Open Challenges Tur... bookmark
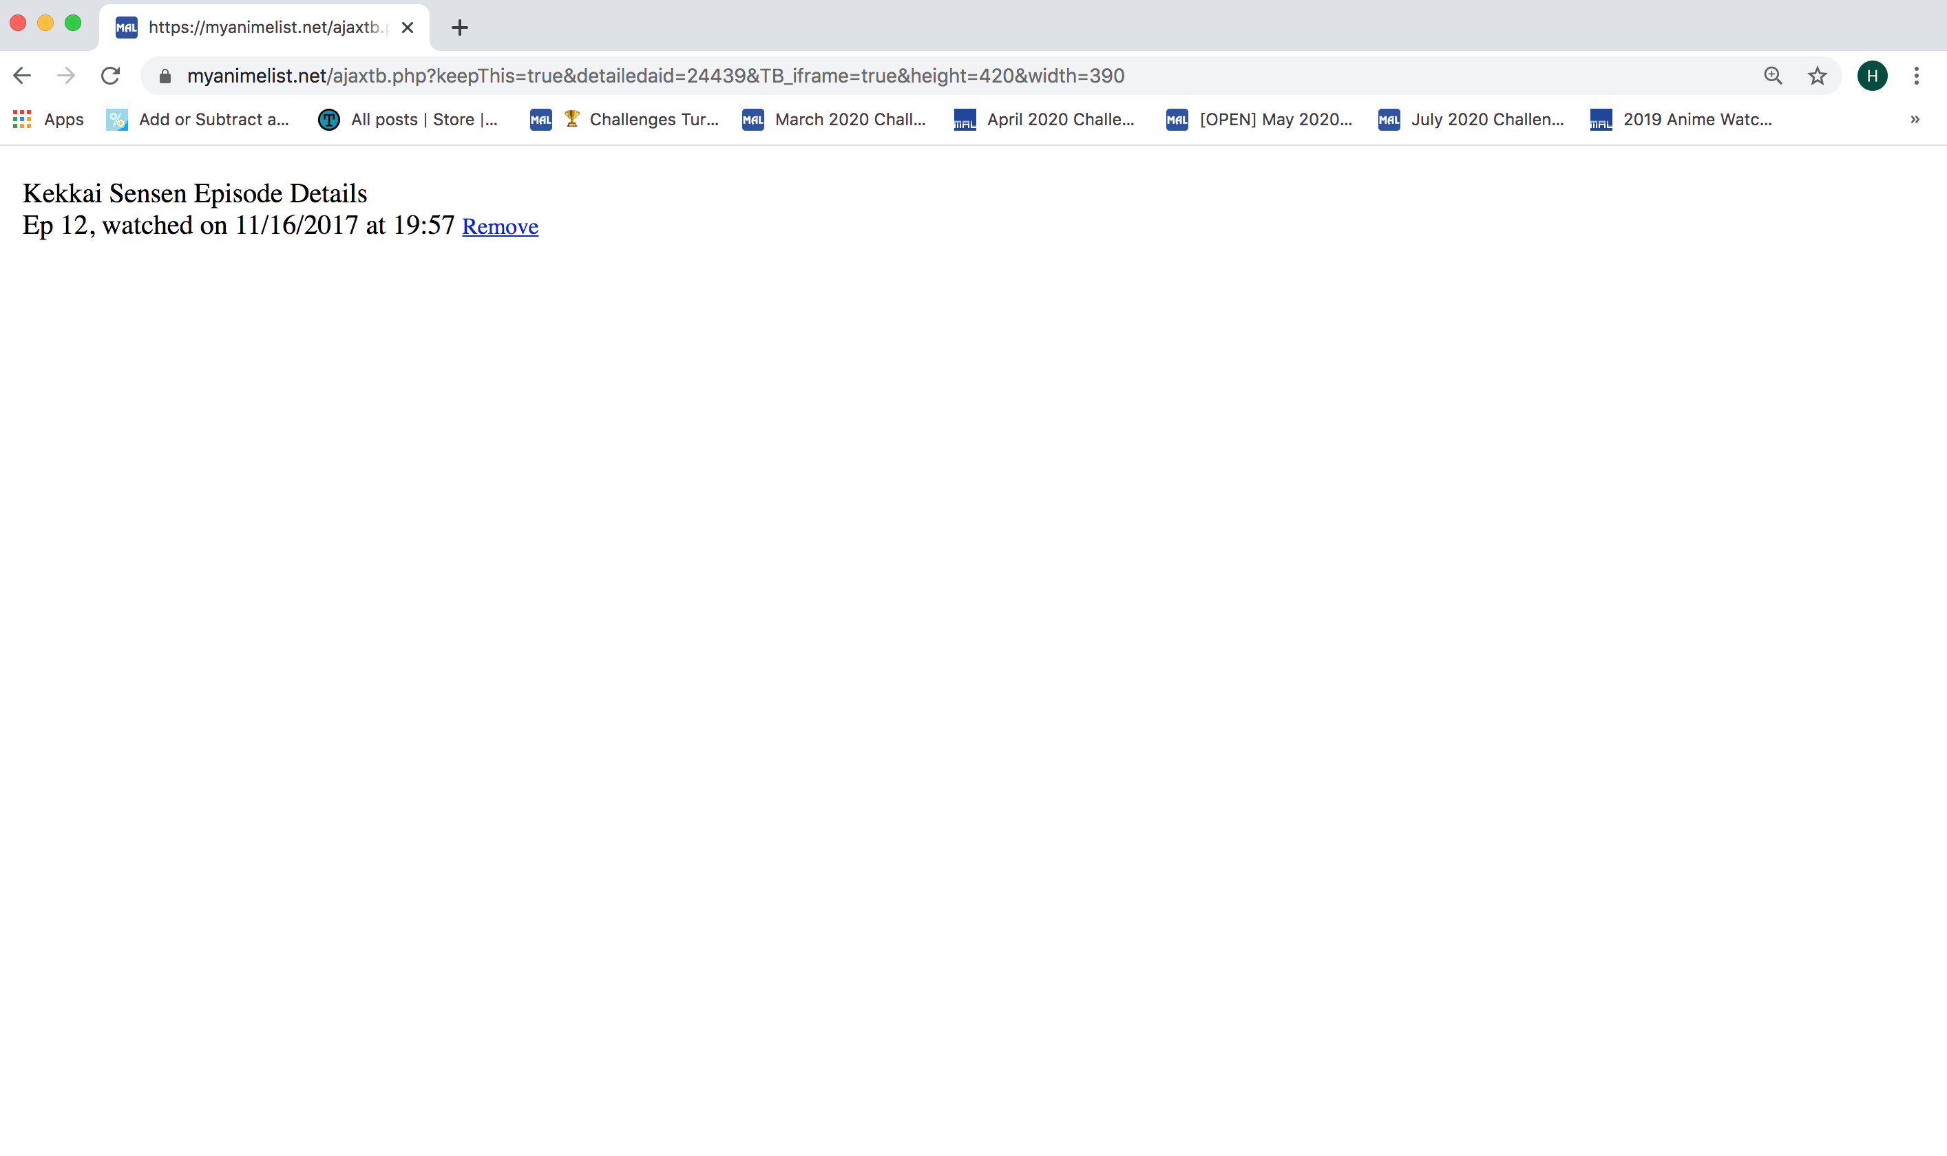This screenshot has width=1947, height=1156. point(624,119)
